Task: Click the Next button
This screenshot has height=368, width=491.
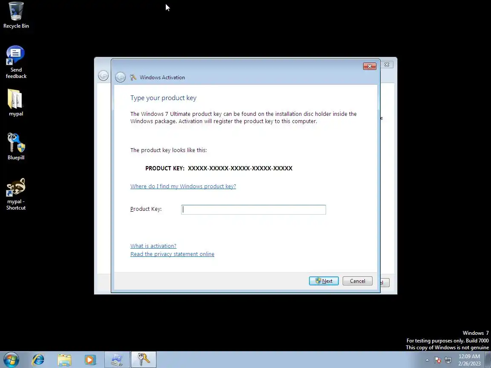Action: tap(324, 281)
